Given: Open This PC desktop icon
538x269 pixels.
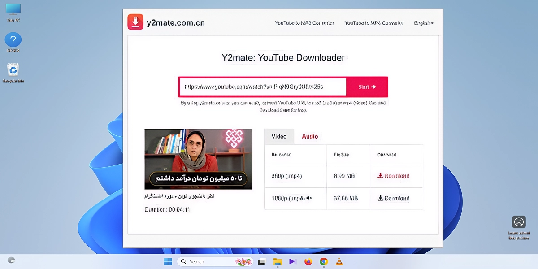Looking at the screenshot, I should coord(13,13).
